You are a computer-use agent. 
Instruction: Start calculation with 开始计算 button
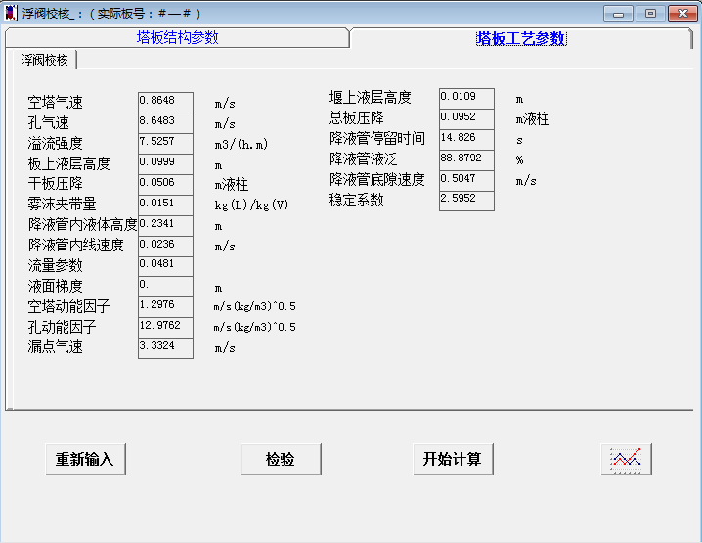pos(453,459)
